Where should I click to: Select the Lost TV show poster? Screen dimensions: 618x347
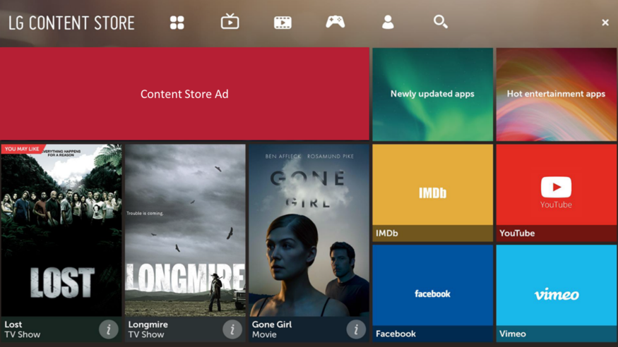pyautogui.click(x=61, y=230)
